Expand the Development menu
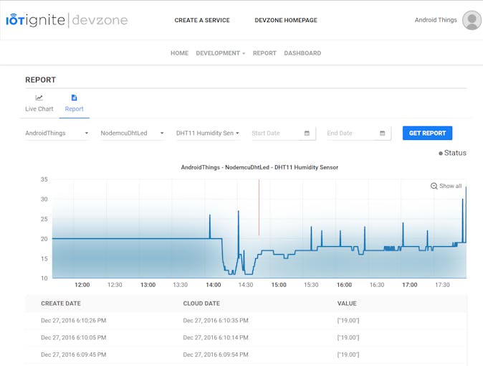 point(220,53)
